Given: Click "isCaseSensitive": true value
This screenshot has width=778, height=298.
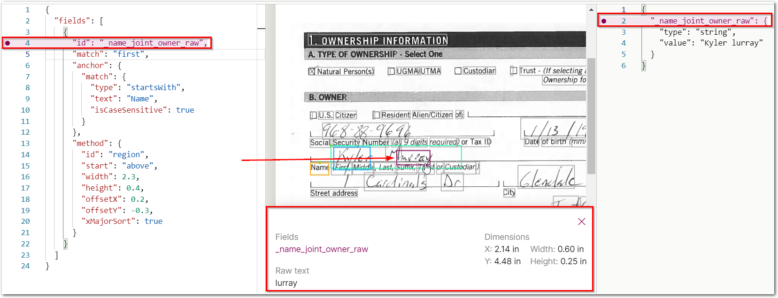Looking at the screenshot, I should 185,110.
